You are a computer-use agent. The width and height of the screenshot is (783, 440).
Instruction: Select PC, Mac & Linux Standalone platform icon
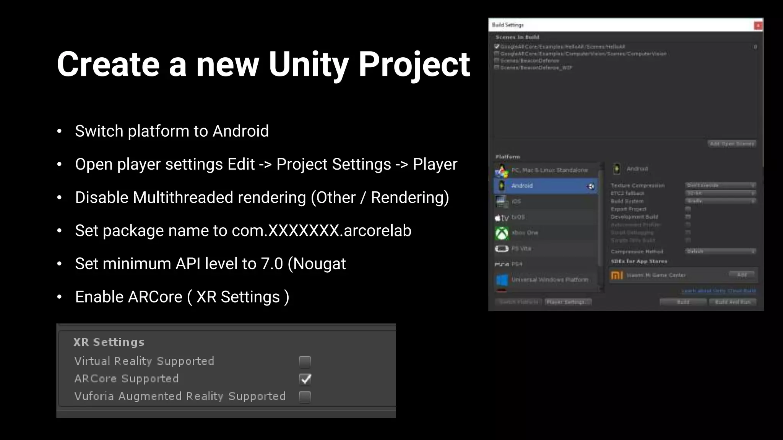[x=502, y=171]
